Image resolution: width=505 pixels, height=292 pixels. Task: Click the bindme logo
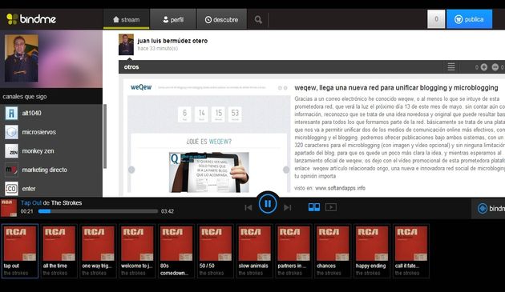[31, 19]
